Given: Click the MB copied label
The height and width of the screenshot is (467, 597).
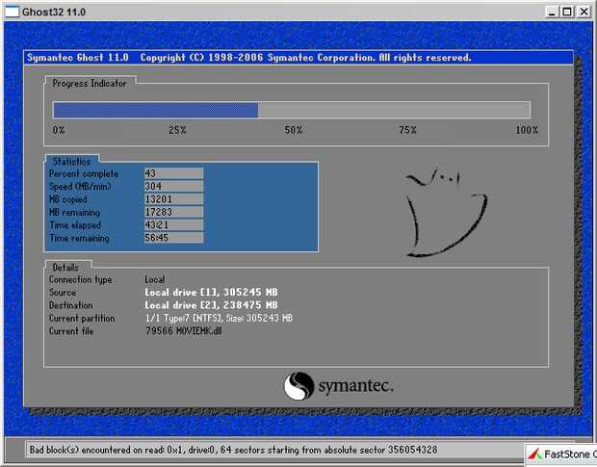Looking at the screenshot, I should coord(68,199).
